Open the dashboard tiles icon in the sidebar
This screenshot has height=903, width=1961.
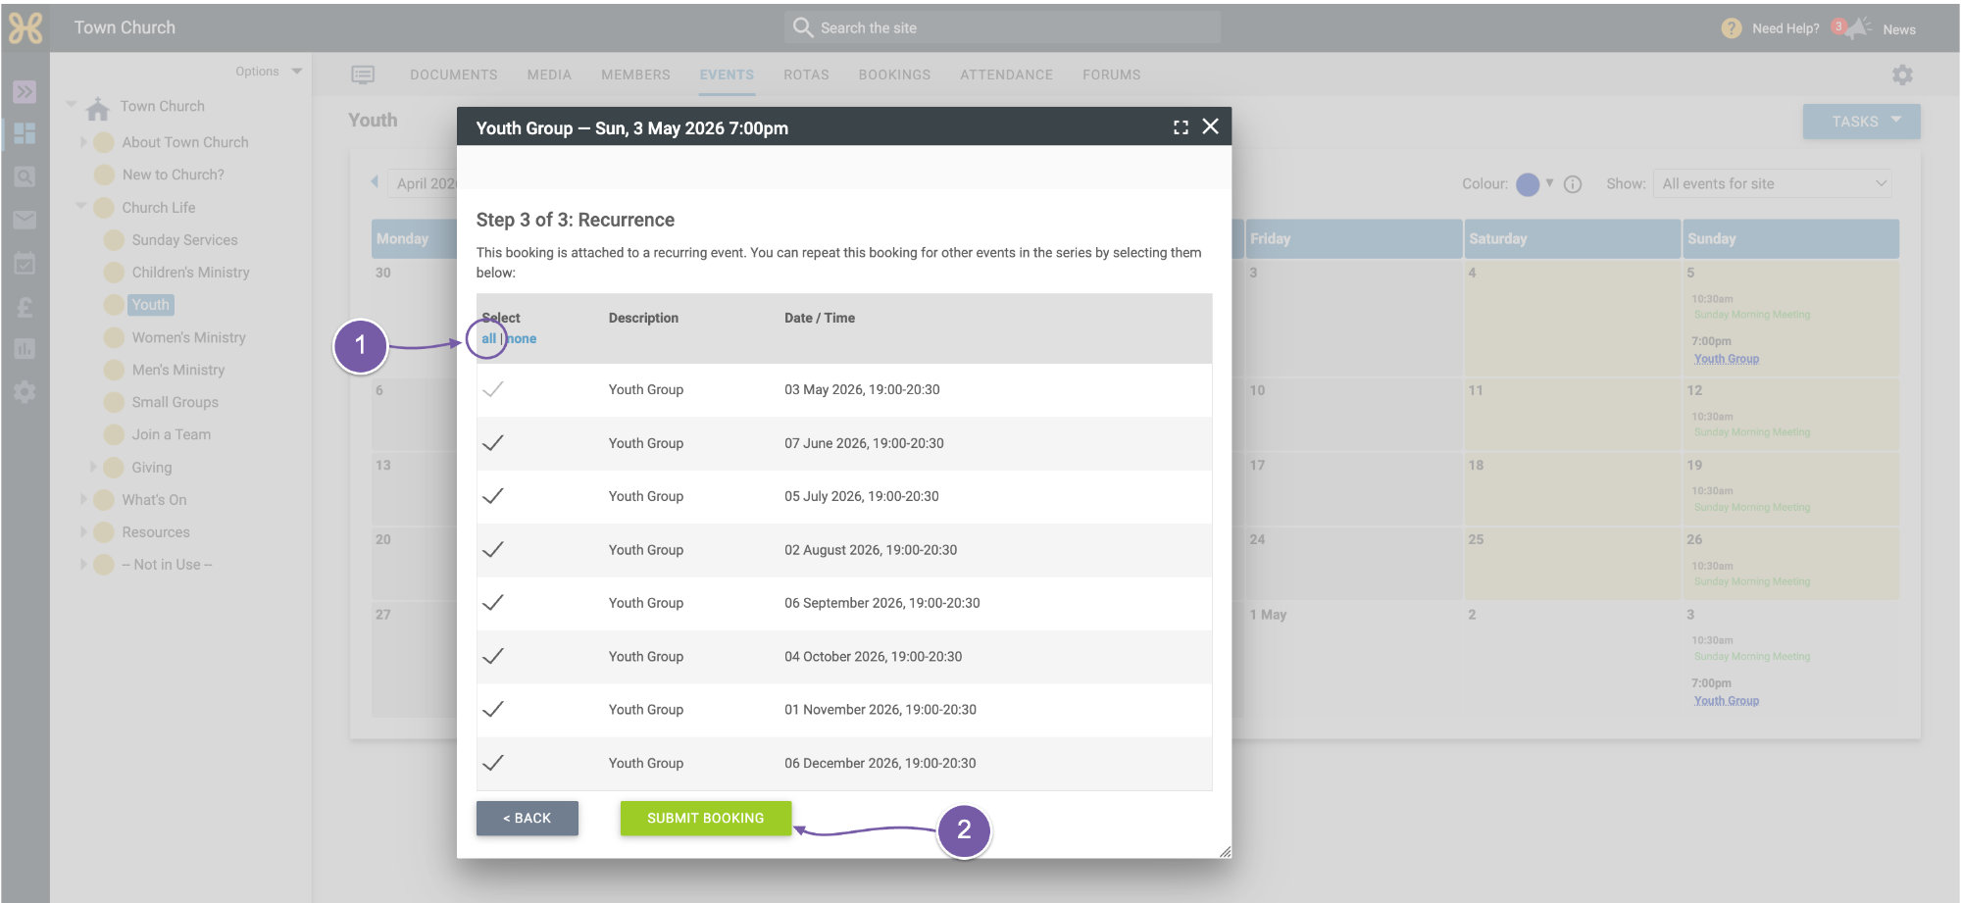tap(25, 133)
